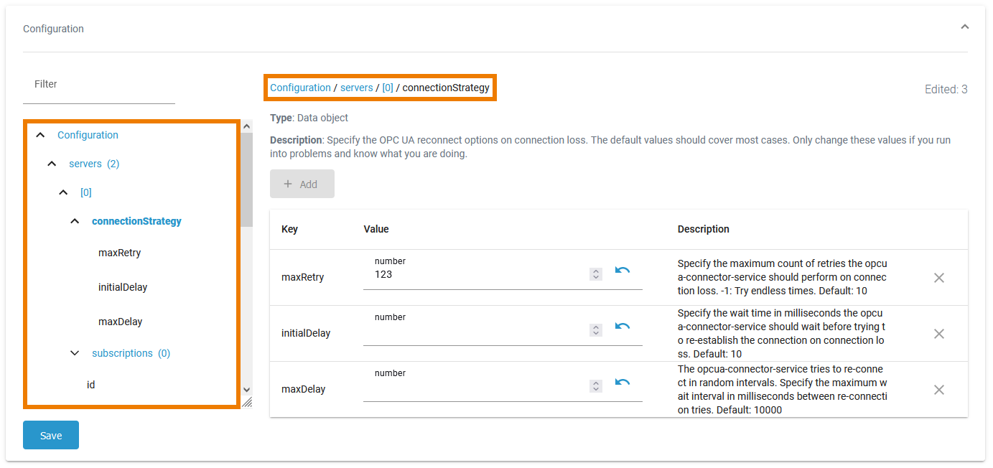Adjust maxRetry number stepper
Image resolution: width=993 pixels, height=468 pixels.
tap(595, 274)
